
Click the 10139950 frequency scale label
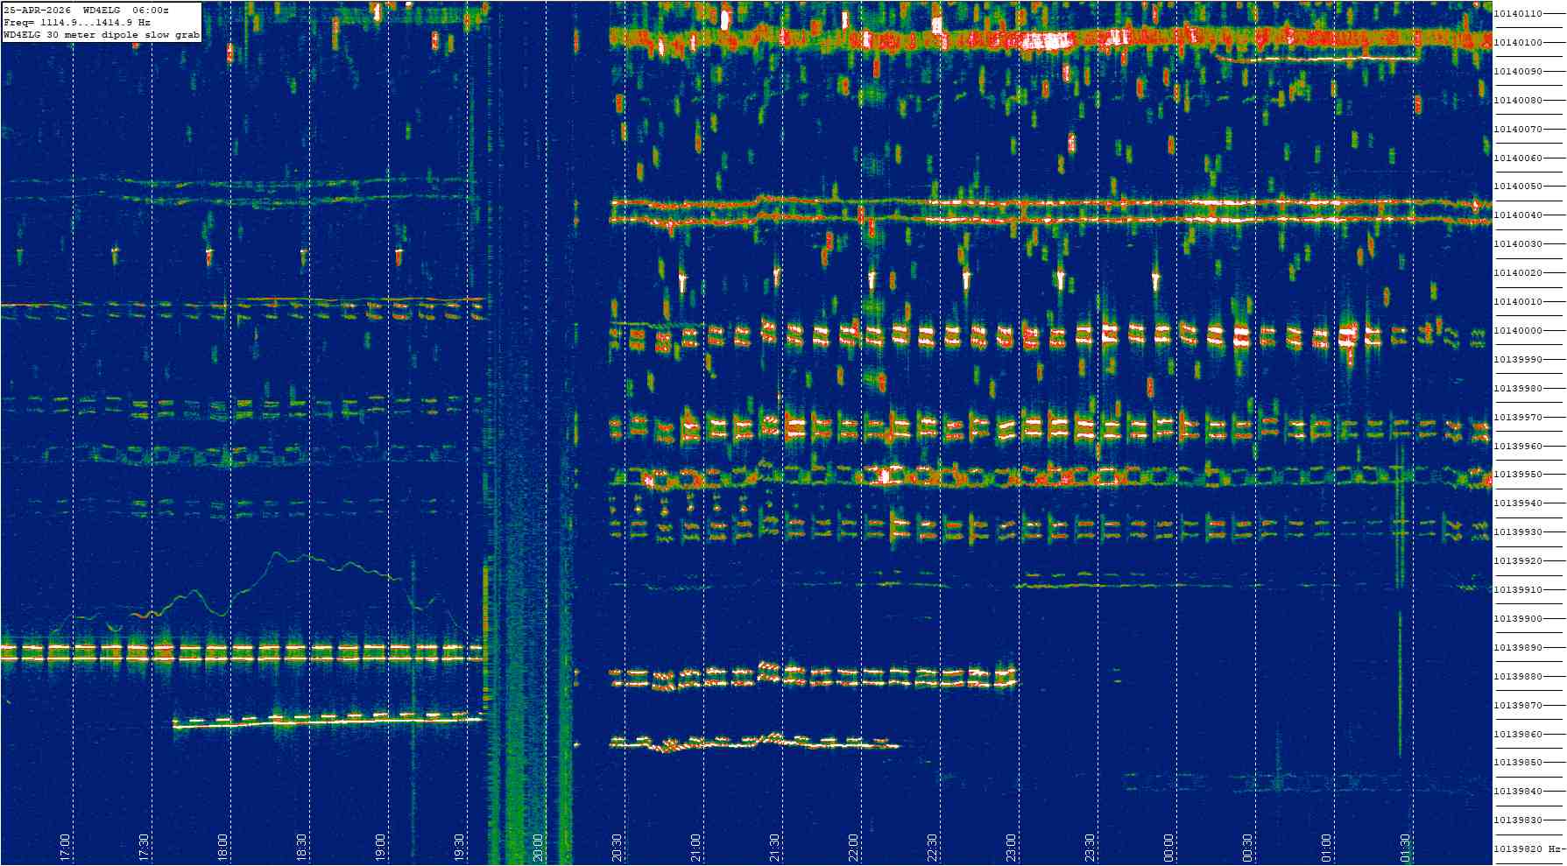point(1518,475)
